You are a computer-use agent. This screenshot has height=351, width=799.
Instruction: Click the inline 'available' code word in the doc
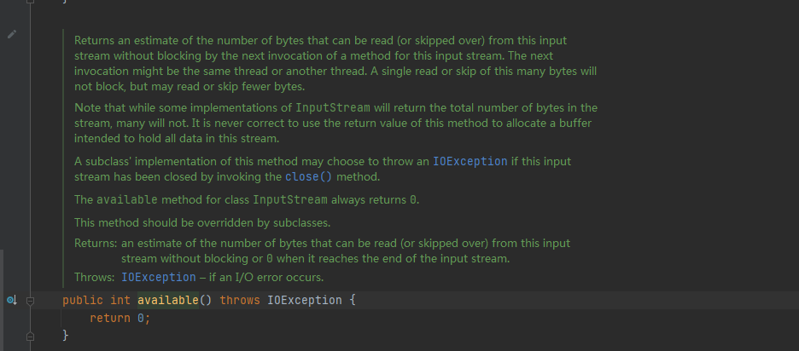tap(127, 200)
